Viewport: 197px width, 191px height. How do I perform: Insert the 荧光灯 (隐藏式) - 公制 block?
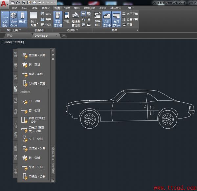pyautogui.click(x=33, y=129)
